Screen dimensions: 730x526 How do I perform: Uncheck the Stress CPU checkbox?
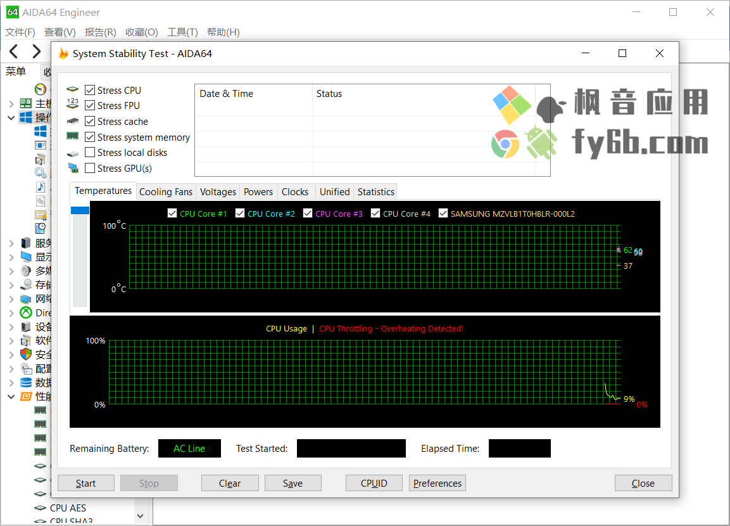pyautogui.click(x=90, y=90)
